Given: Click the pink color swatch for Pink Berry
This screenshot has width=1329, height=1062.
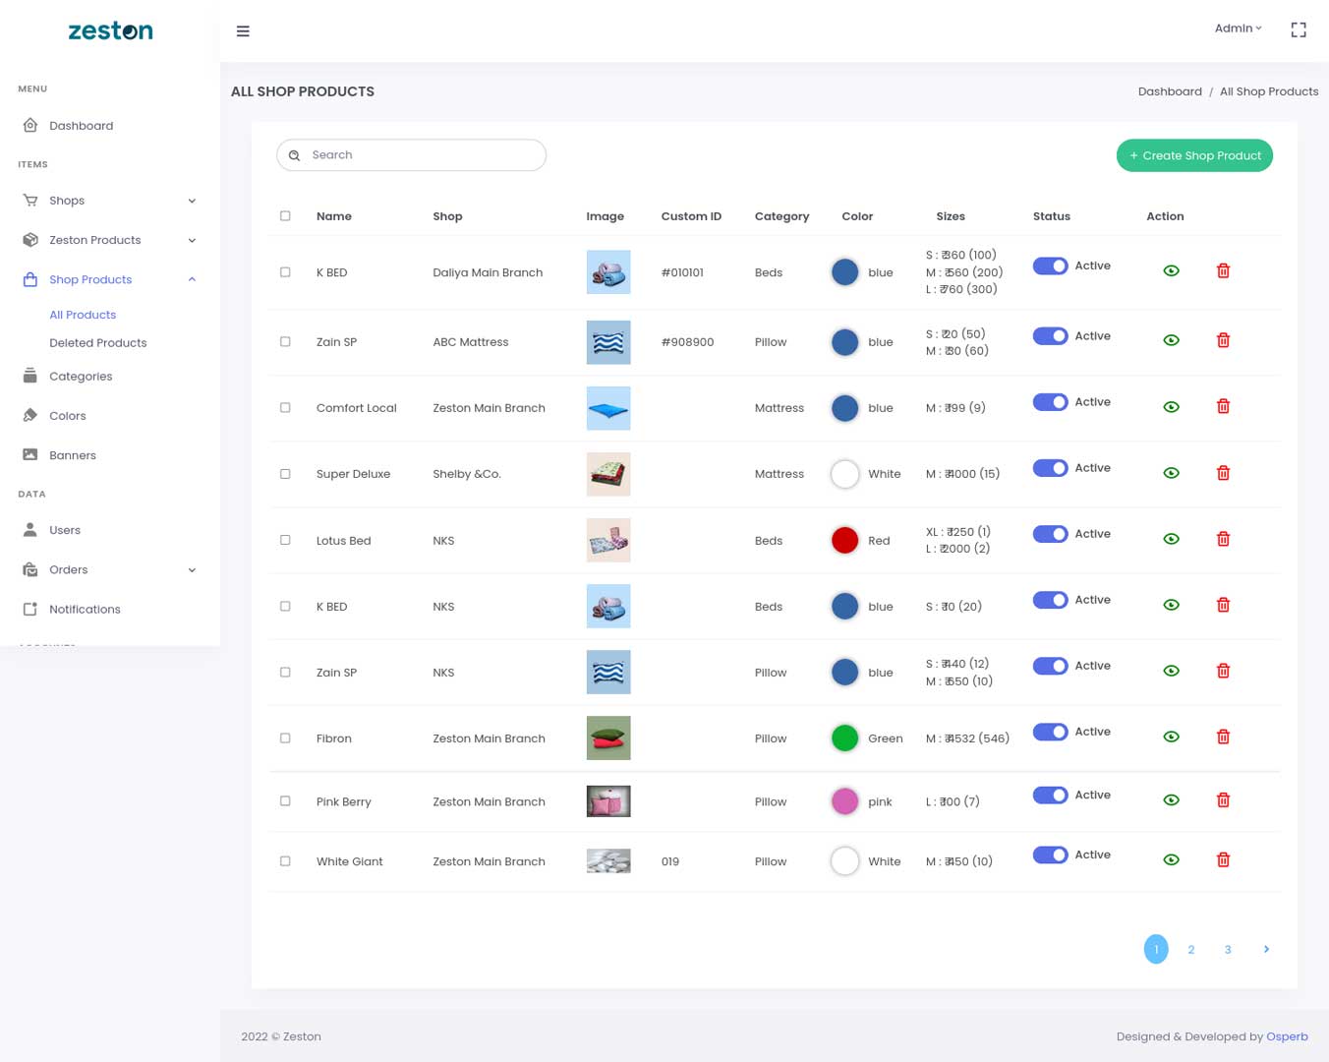Looking at the screenshot, I should point(845,801).
